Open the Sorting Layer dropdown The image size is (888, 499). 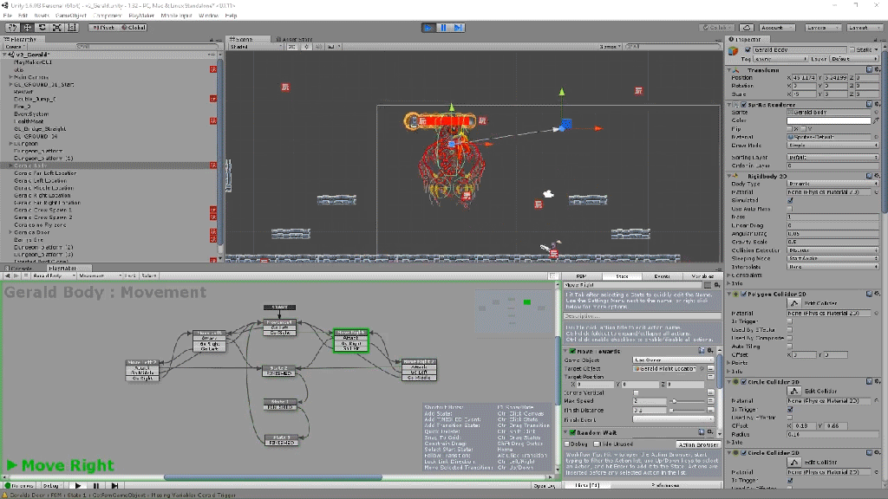tap(832, 158)
